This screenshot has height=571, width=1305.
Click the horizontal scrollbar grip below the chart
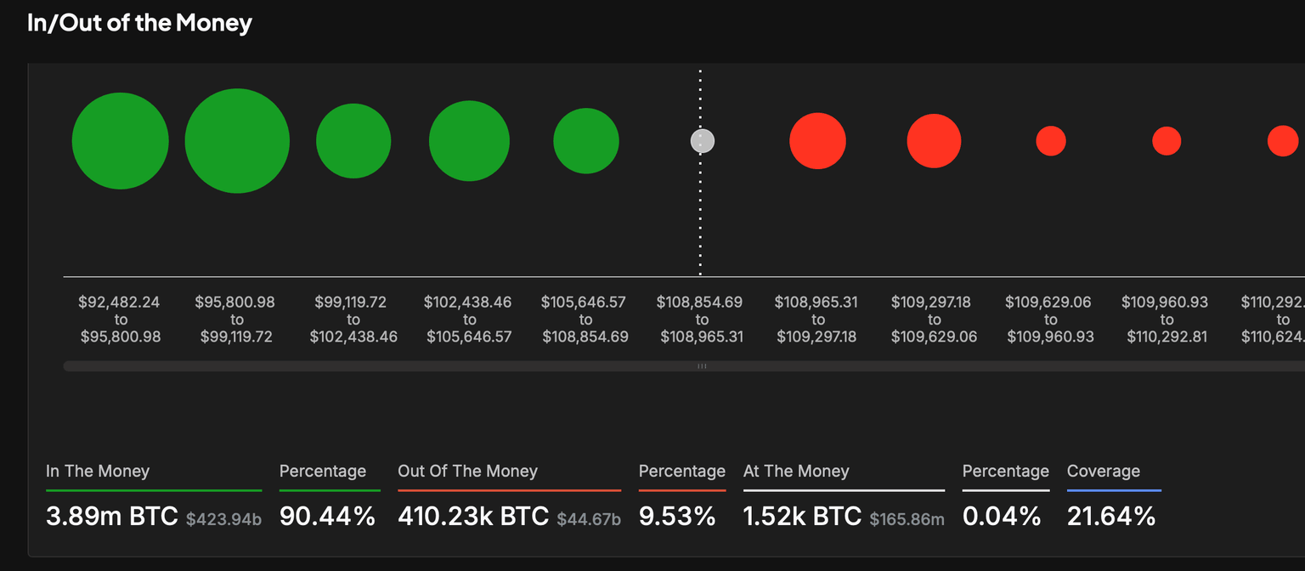pos(702,366)
